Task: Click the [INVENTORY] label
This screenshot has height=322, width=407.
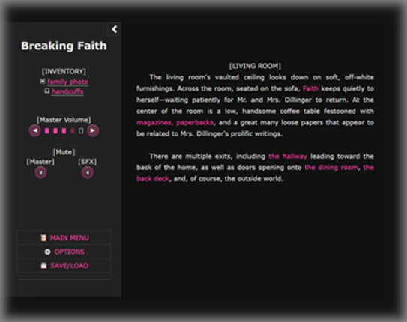Action: click(64, 71)
